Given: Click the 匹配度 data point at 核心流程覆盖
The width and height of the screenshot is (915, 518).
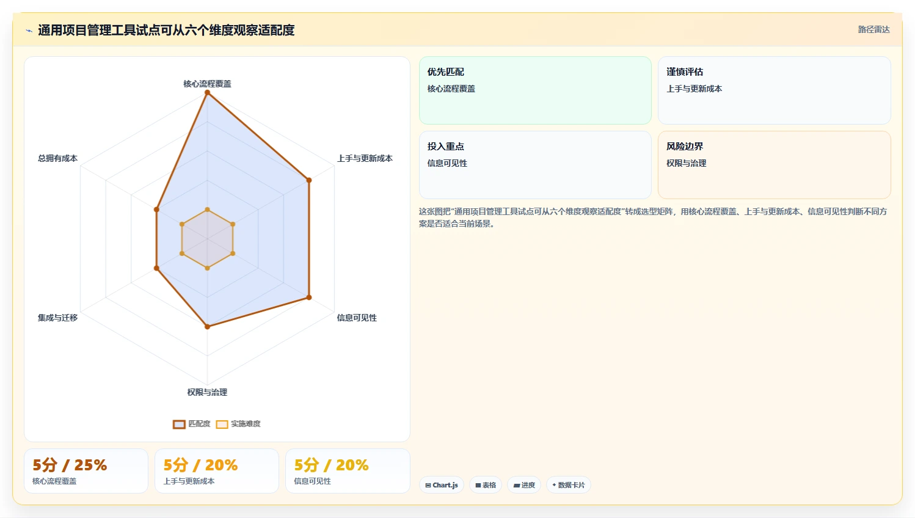Looking at the screenshot, I should click(x=207, y=93).
